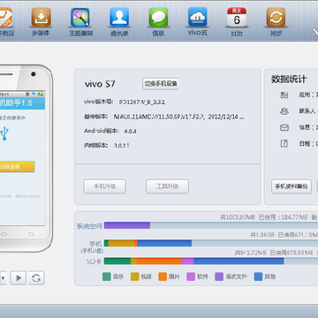Click the USB symbol on phone screen
The image size is (318, 318).
tap(4, 133)
